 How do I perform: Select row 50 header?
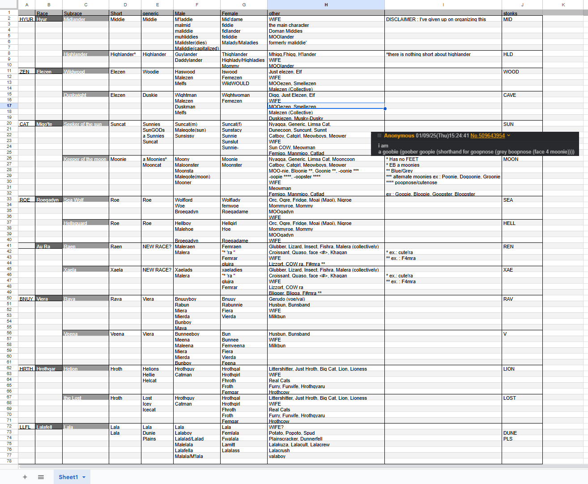(9, 298)
